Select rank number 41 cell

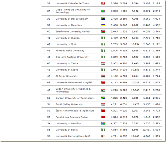coord(48,38)
